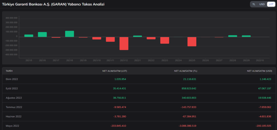Viewport: 277px width, 130px height.
Task: Click the red 2022/5 chart bar
Action: [x=192, y=42]
